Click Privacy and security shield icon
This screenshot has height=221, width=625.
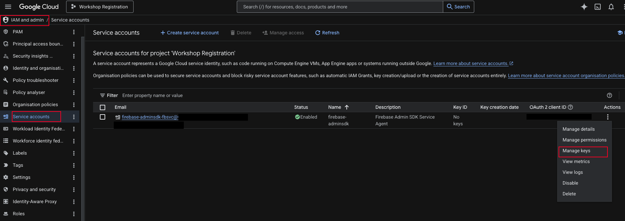point(6,189)
